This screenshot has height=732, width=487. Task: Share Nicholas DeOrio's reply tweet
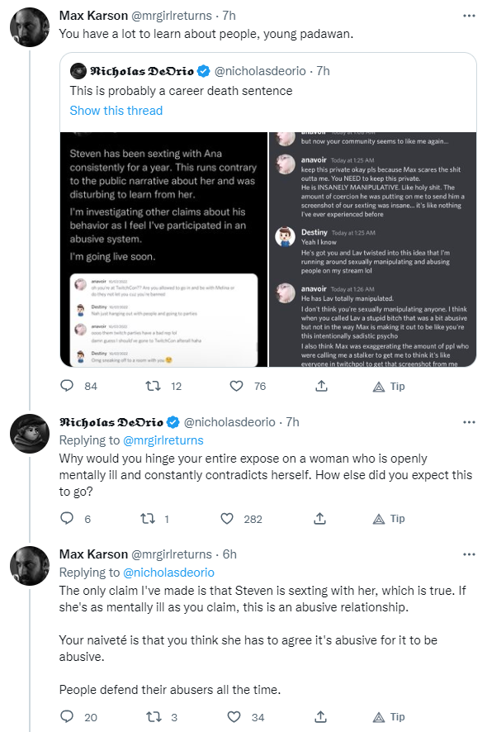point(319,518)
